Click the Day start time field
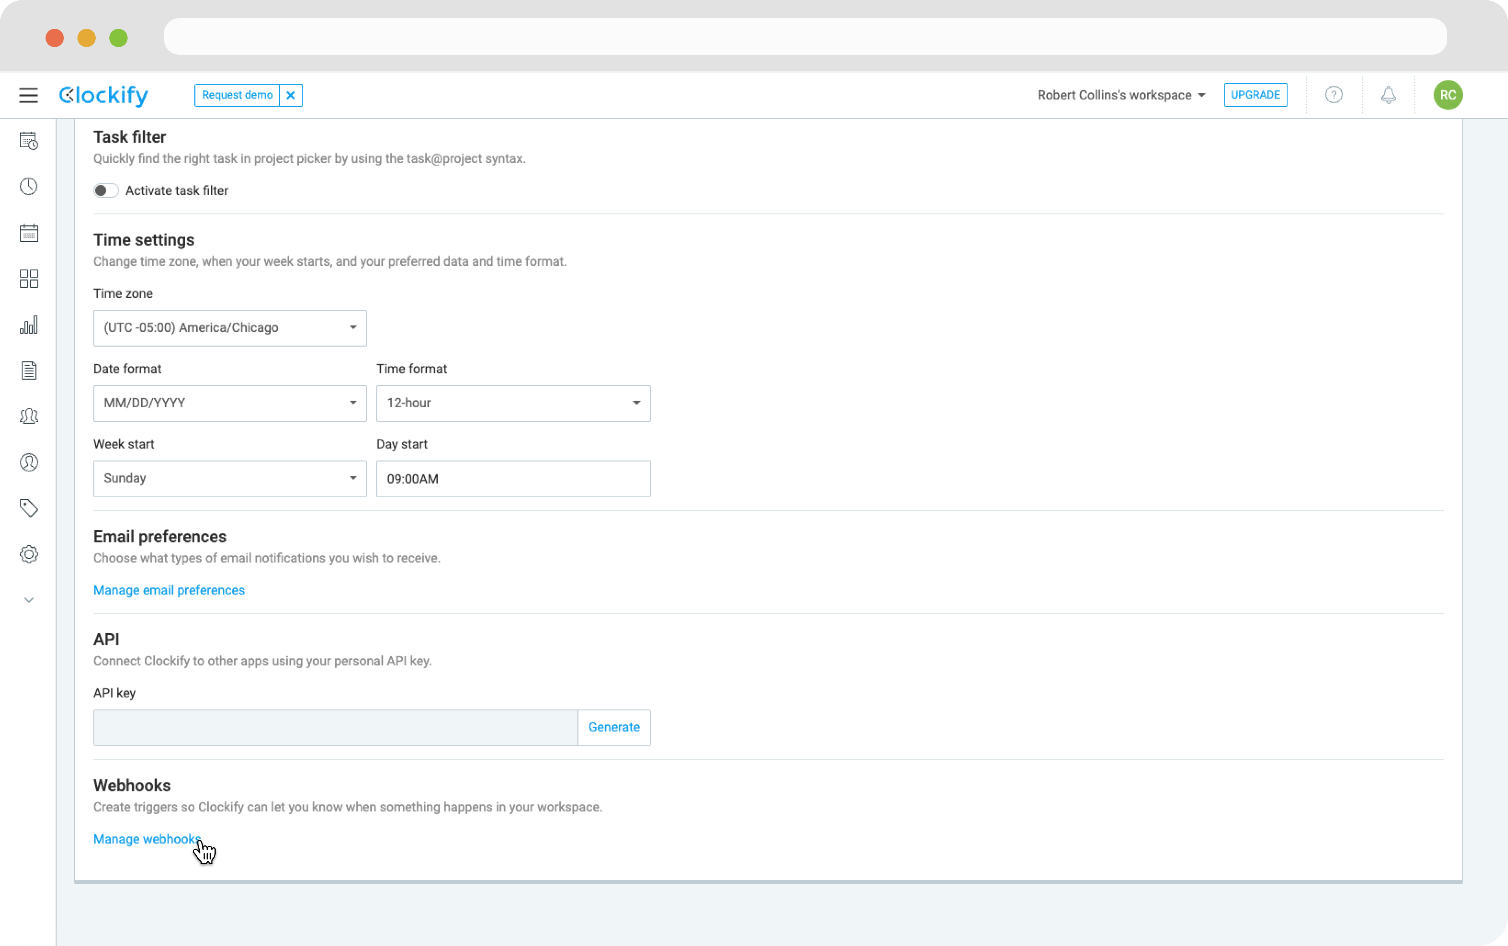Image resolution: width=1508 pixels, height=946 pixels. coord(513,479)
